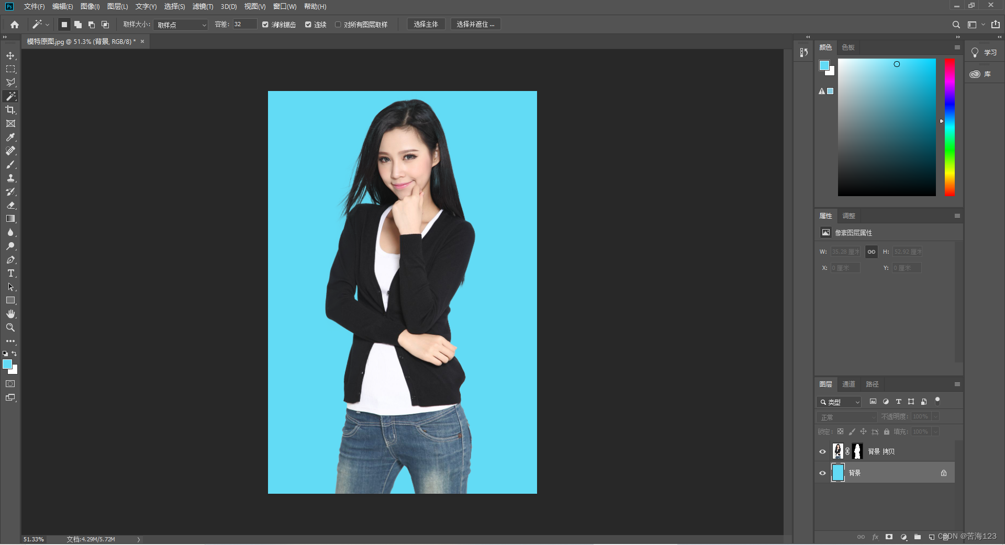Open the 滤镜 filter menu
This screenshot has height=545, width=1005.
pyautogui.click(x=203, y=6)
